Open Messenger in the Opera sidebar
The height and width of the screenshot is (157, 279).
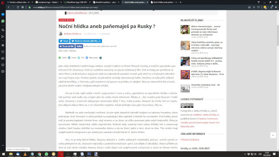(3, 14)
